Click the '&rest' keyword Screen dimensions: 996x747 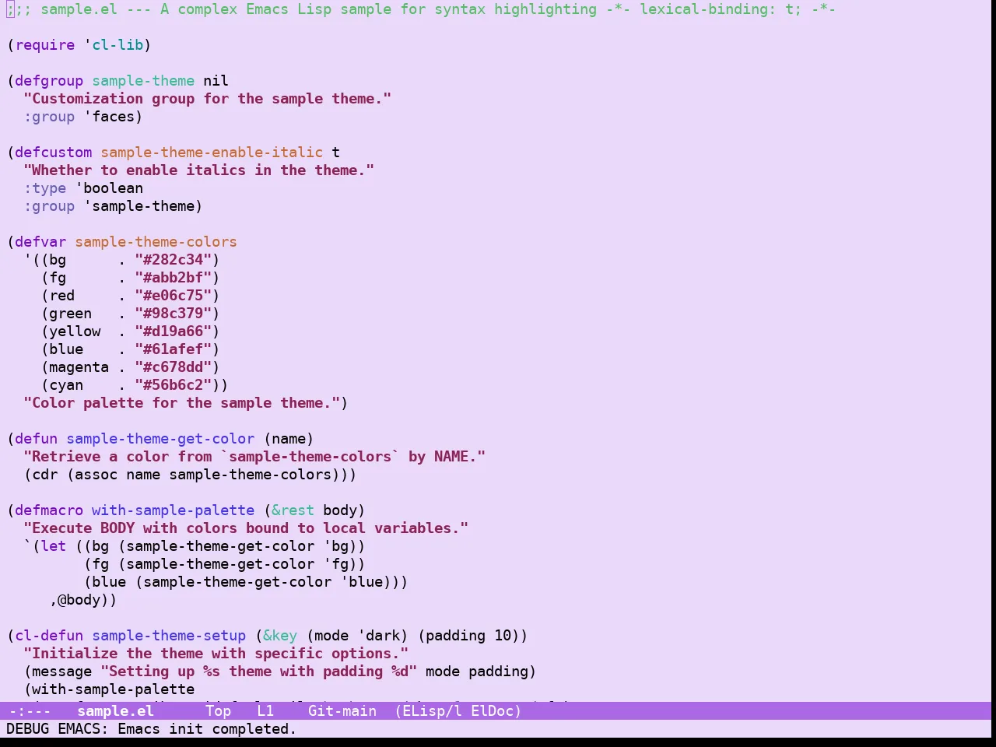click(293, 510)
